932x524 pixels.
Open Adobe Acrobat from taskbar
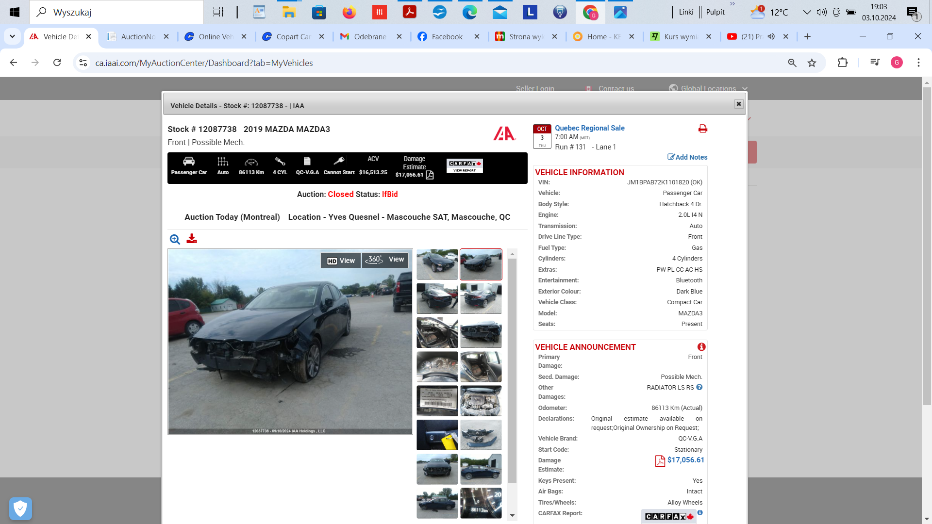click(409, 12)
